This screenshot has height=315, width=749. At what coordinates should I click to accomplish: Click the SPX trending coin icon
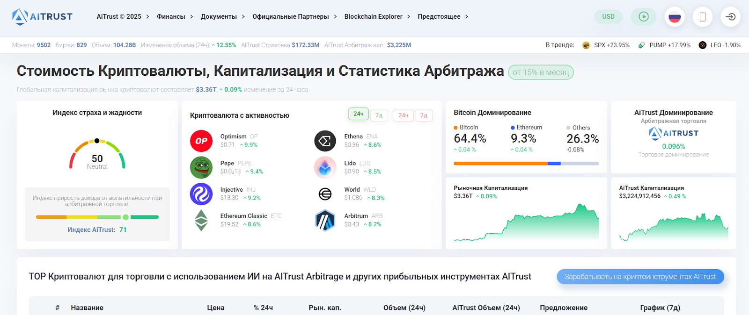tap(586, 45)
